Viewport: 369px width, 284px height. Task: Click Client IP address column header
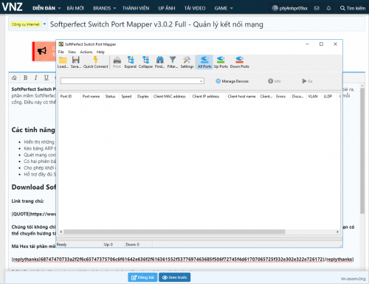point(208,97)
